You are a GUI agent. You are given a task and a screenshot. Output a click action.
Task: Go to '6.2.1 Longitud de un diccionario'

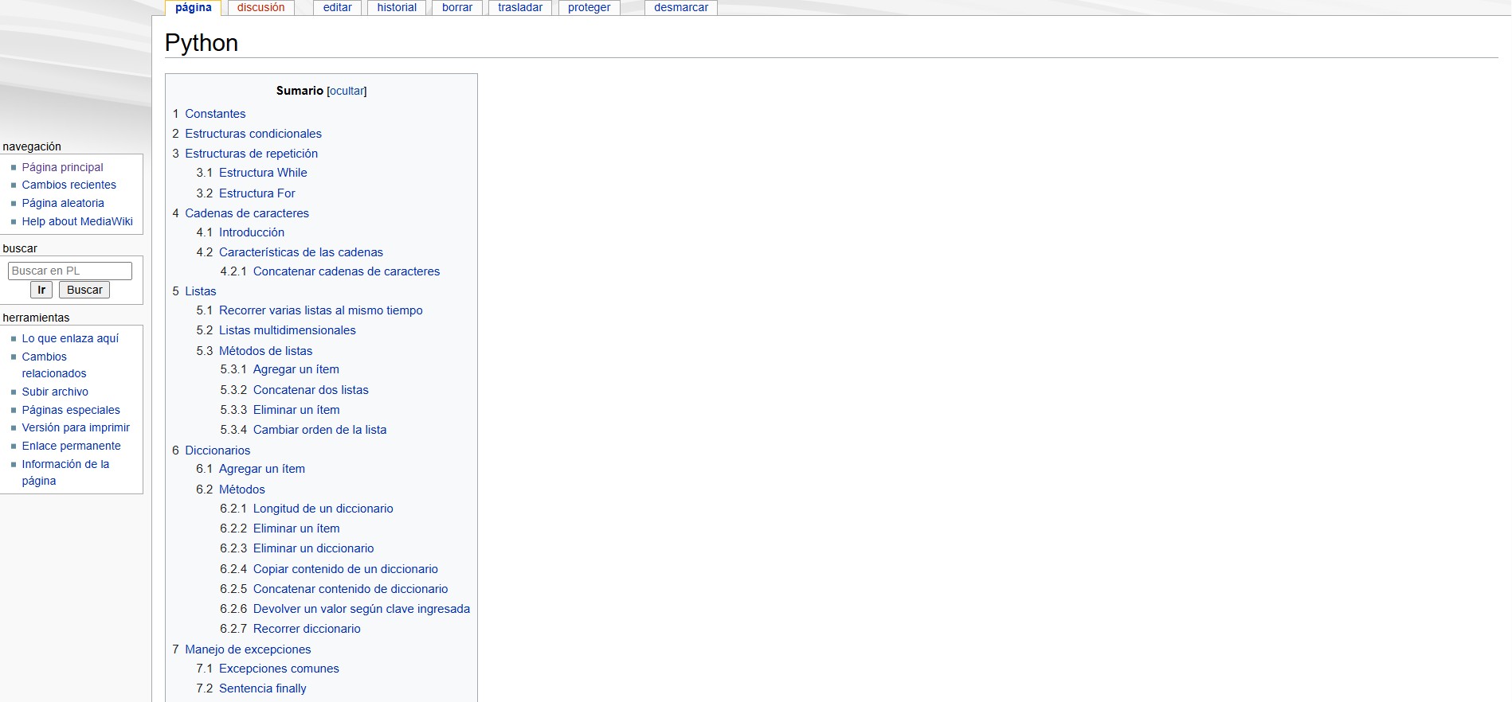tap(307, 509)
